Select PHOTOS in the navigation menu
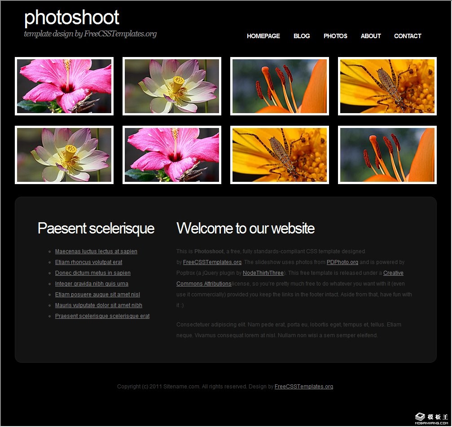This screenshot has width=452, height=427. click(335, 36)
